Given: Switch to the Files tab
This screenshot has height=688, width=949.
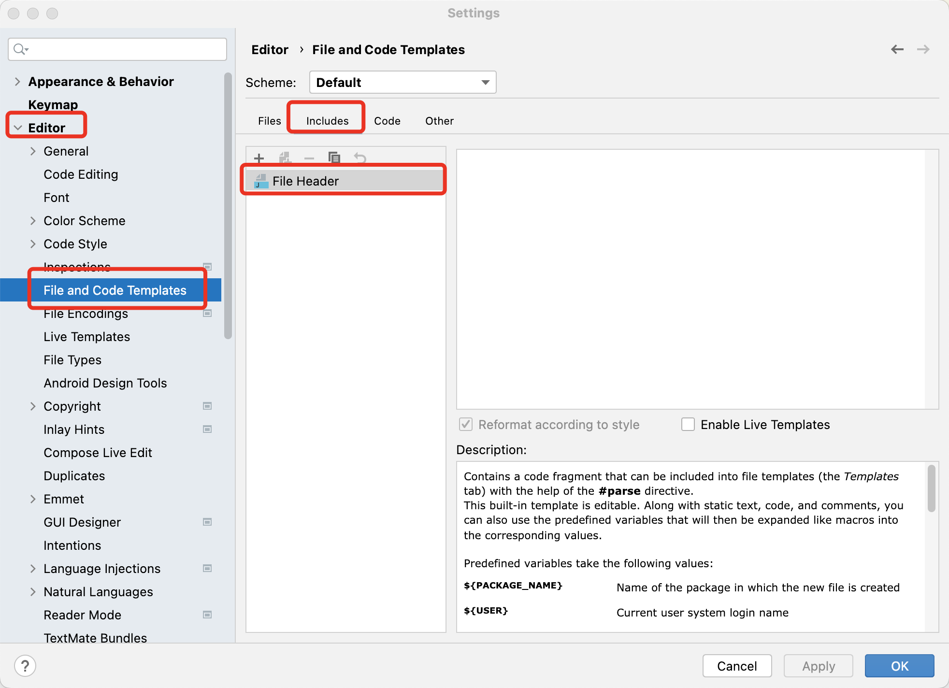Looking at the screenshot, I should [x=269, y=121].
